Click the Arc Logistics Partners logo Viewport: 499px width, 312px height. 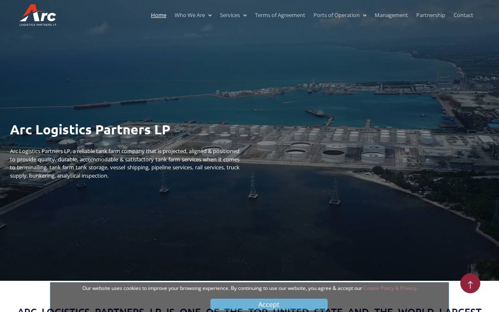pos(38,15)
